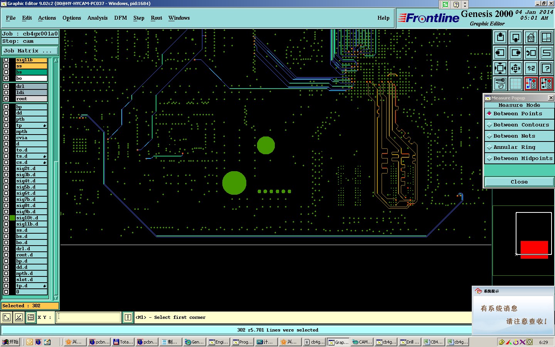
Task: Click the home view house icon
Action: point(531,38)
